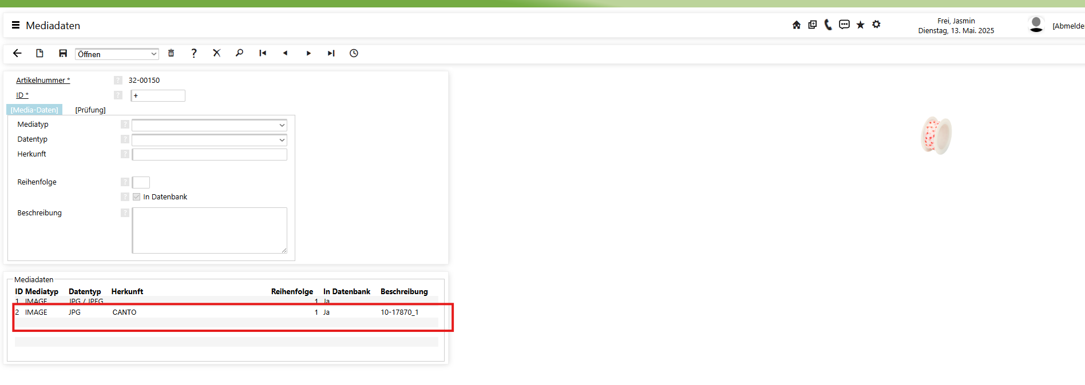Open history via clock icon
Viewport: 1085px width, 385px height.
click(x=354, y=53)
